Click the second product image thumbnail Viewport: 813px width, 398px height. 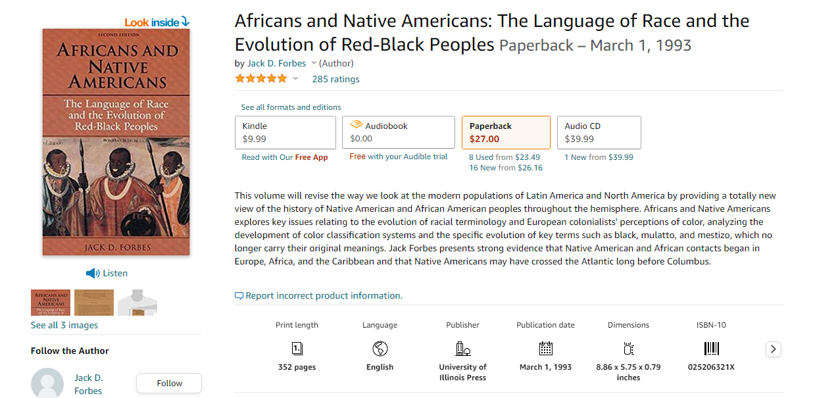pos(93,303)
